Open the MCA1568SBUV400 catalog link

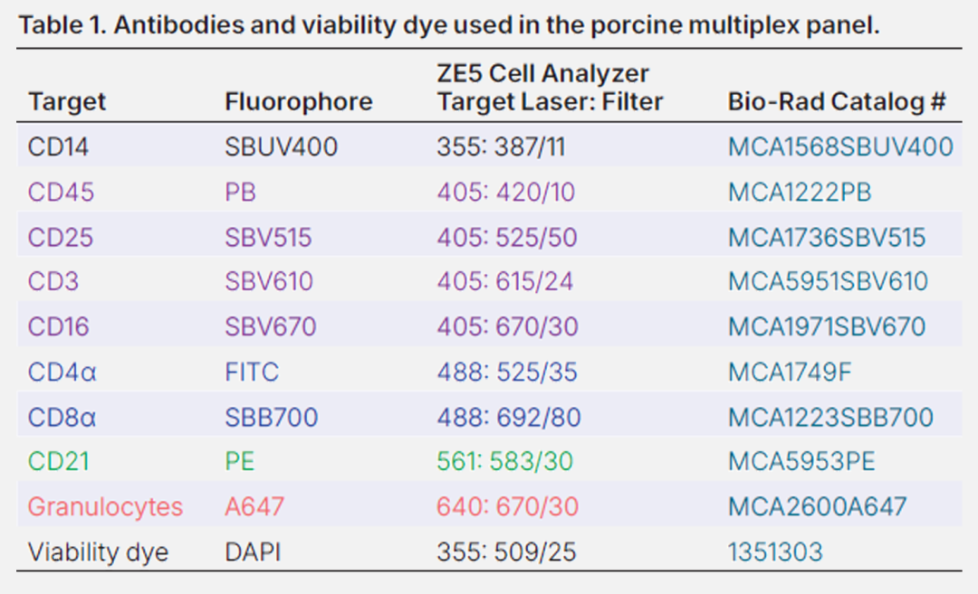pos(840,147)
